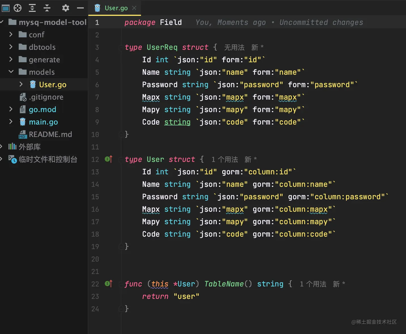The height and width of the screenshot is (334, 406).
Task: Click line number 22 in the gutter
Action: (95, 284)
